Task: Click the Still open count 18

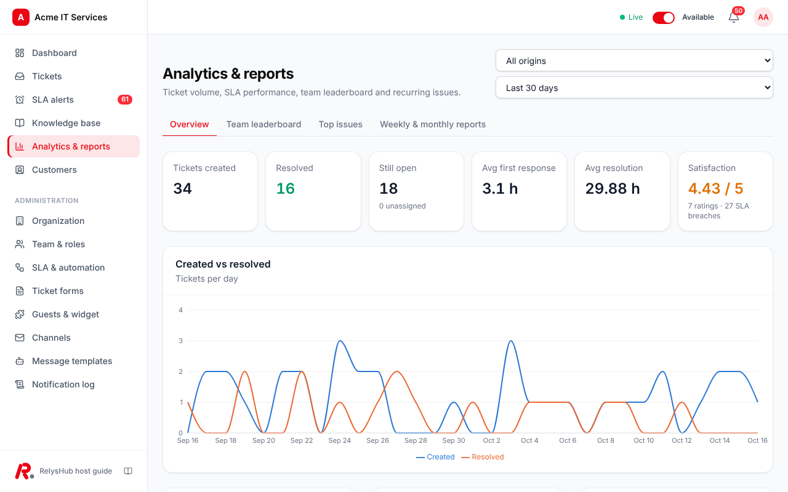Action: coord(388,188)
